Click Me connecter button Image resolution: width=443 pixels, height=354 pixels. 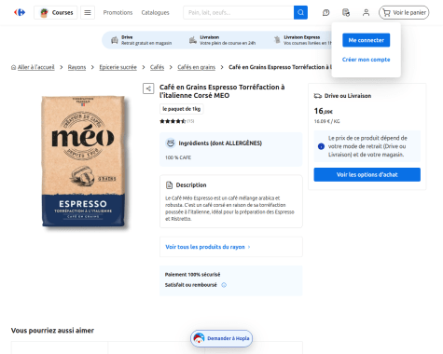tap(367, 40)
